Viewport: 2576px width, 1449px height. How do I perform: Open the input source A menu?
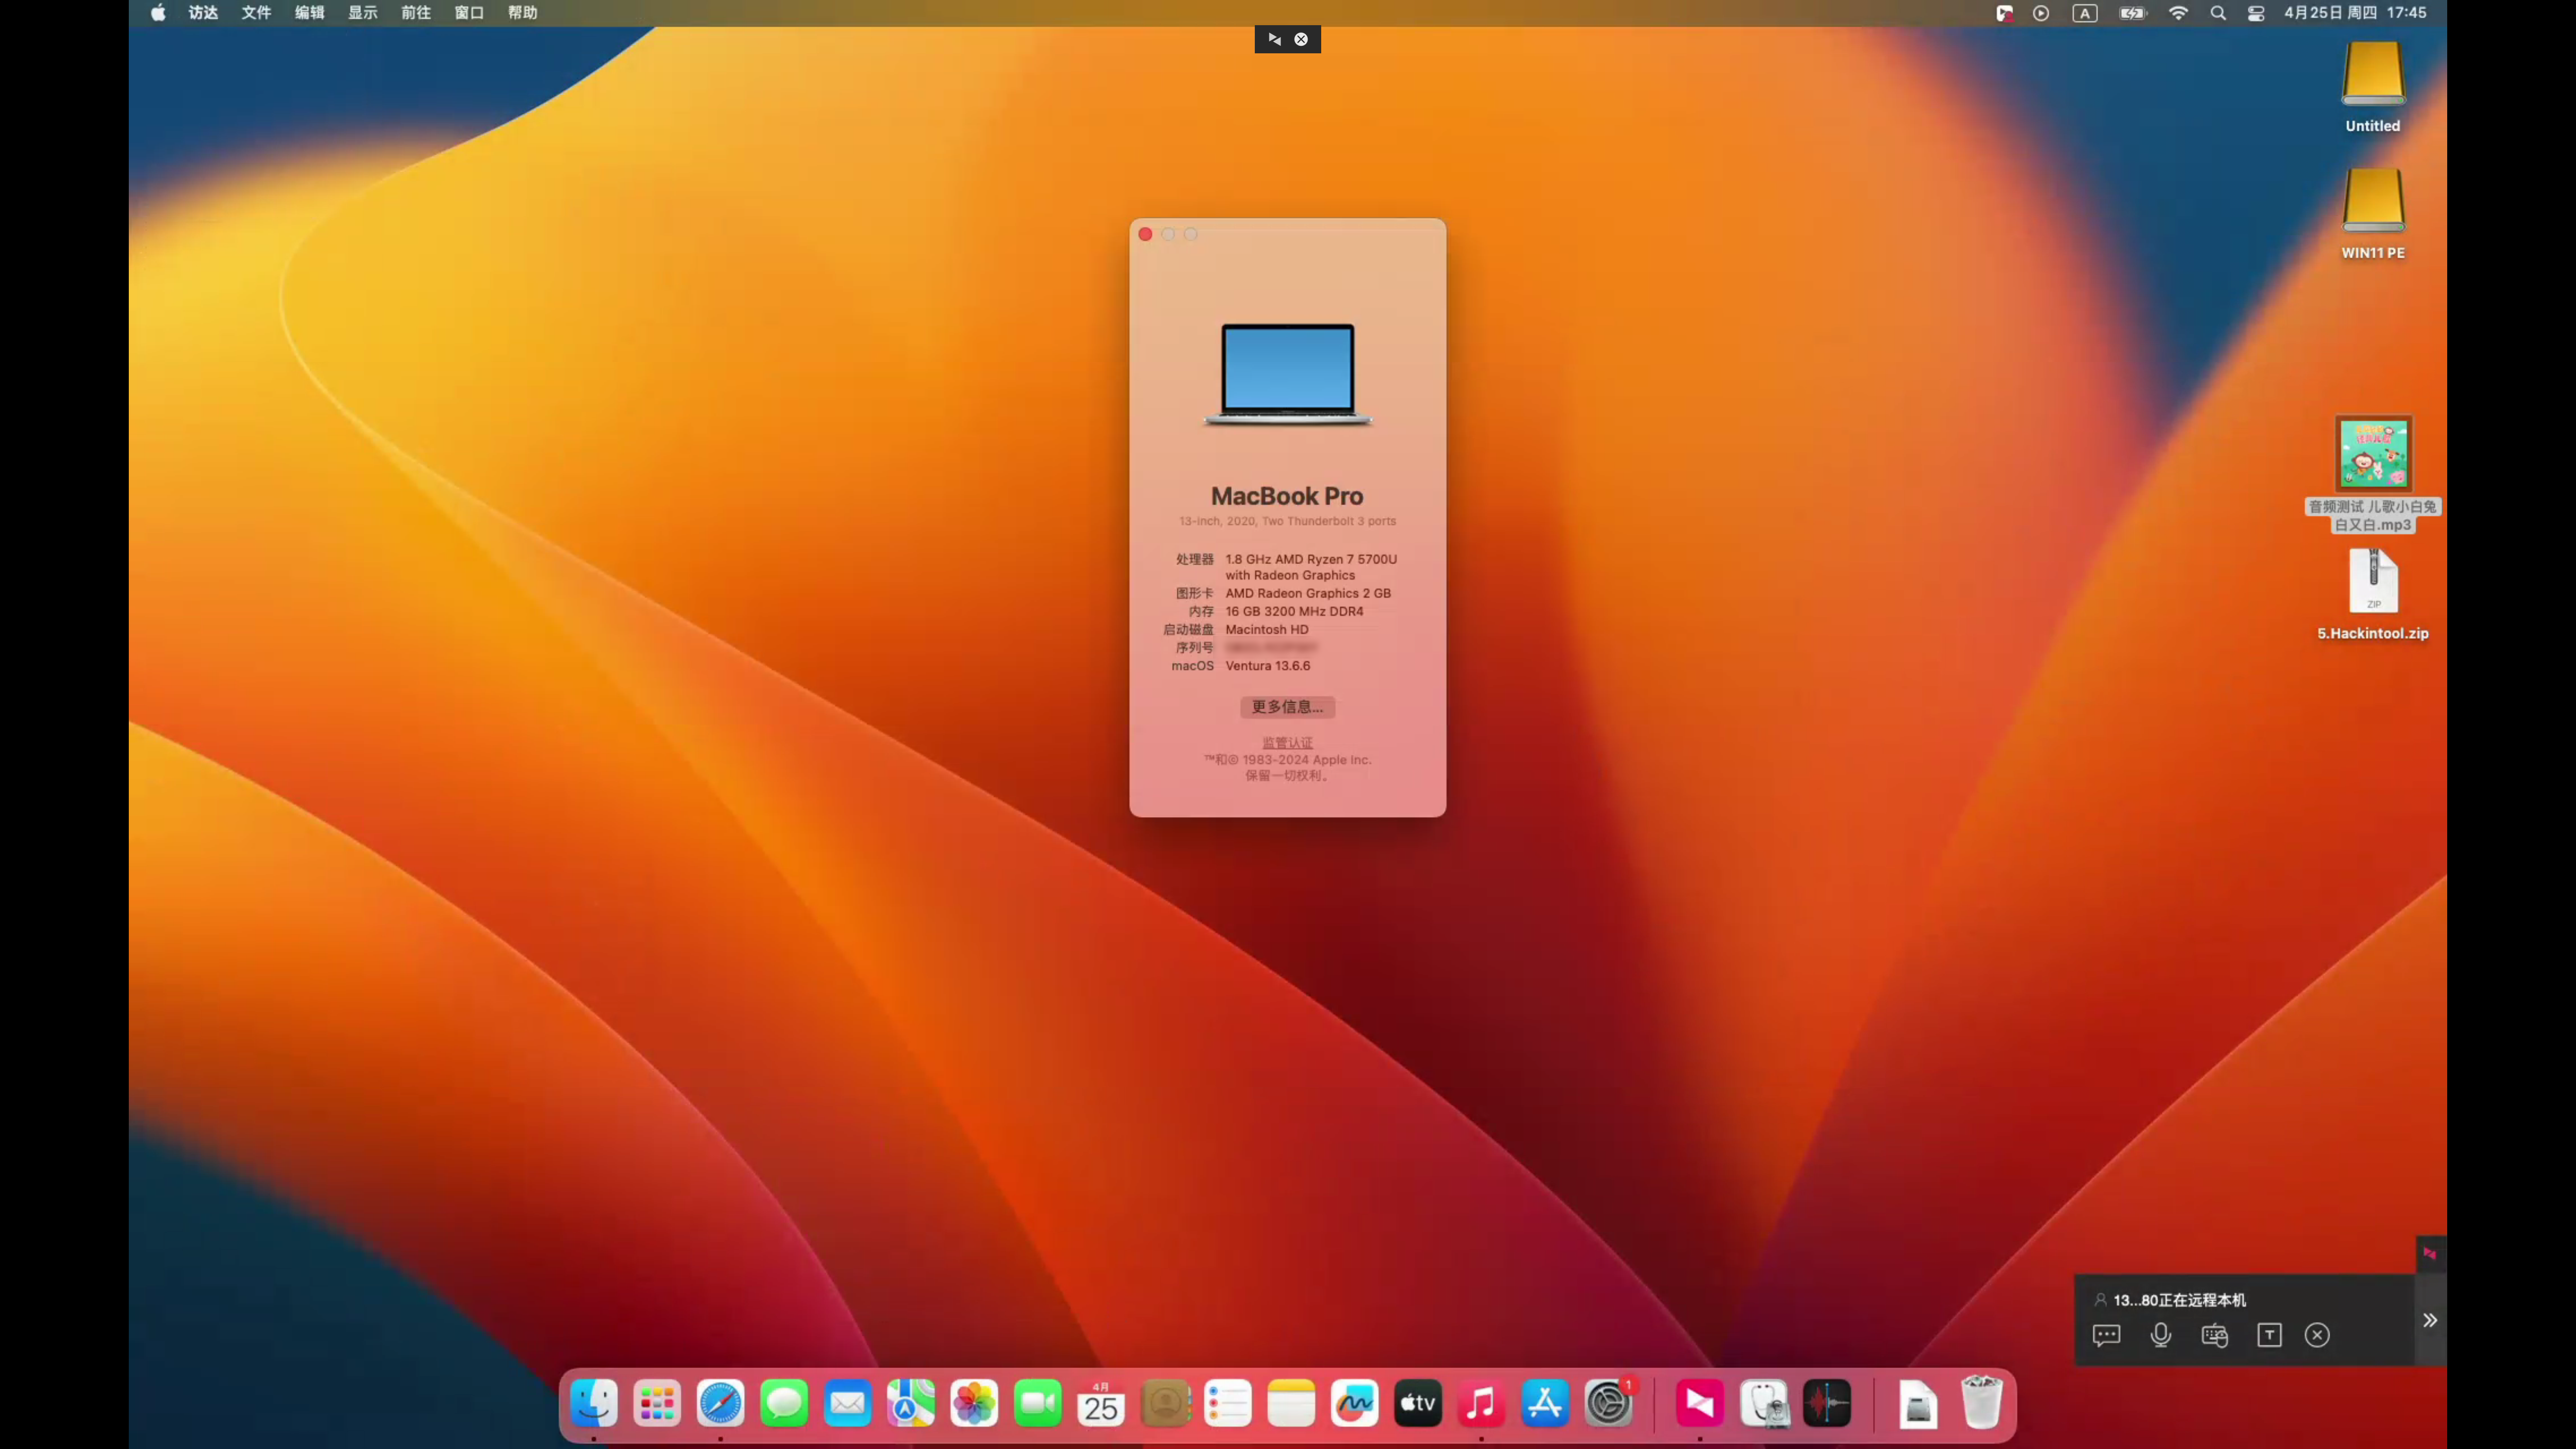2085,13
